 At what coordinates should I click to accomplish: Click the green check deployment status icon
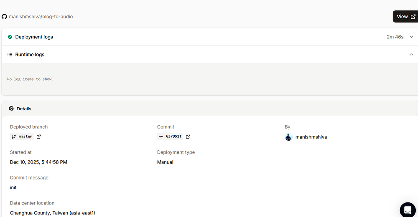coord(10,37)
